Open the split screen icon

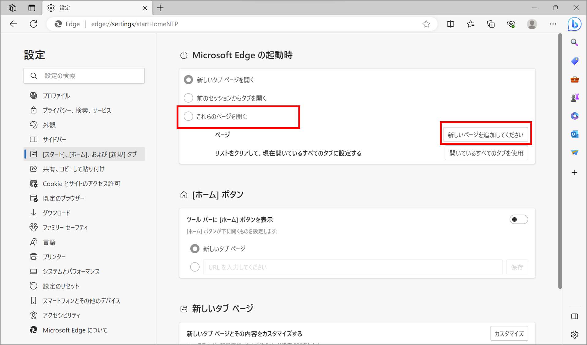(450, 24)
